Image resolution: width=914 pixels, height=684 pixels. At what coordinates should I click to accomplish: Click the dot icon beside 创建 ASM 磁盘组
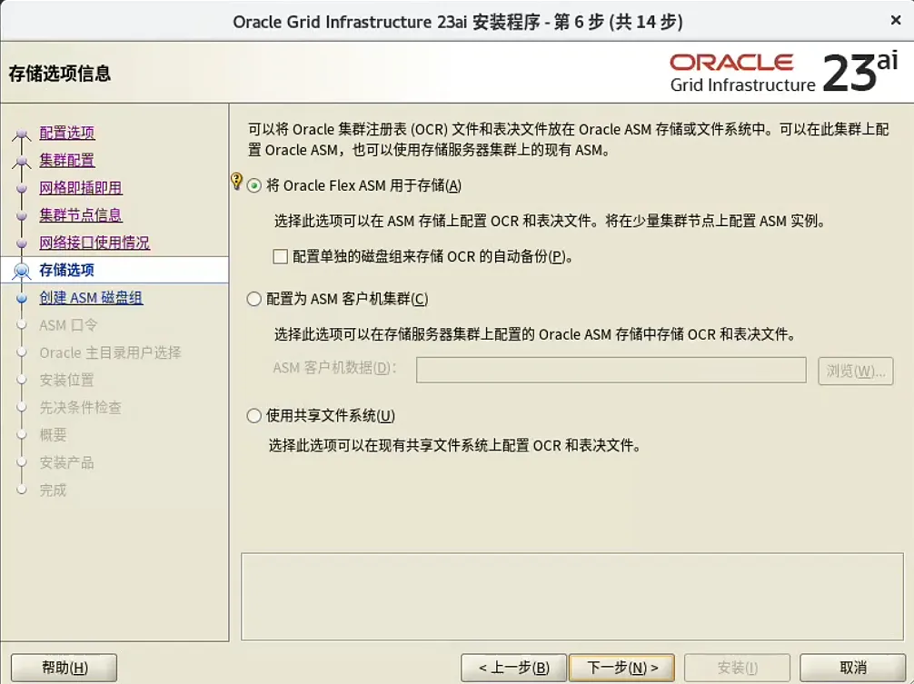pos(21,297)
